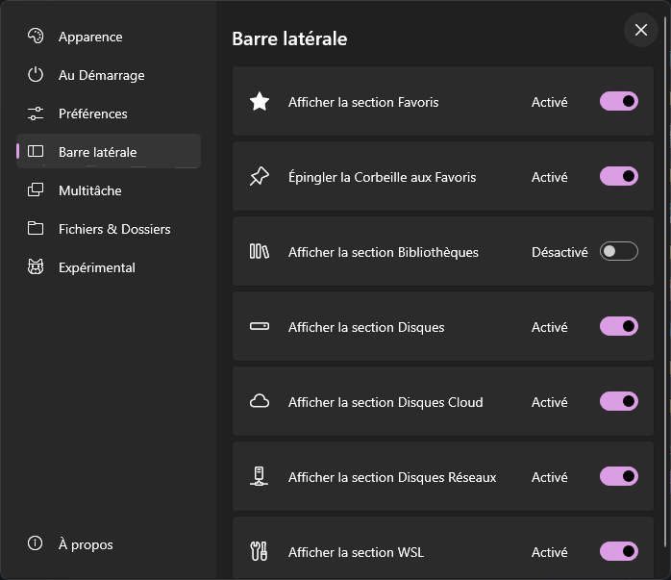
Task: Click the Apparence palette icon
Action: [x=36, y=36]
